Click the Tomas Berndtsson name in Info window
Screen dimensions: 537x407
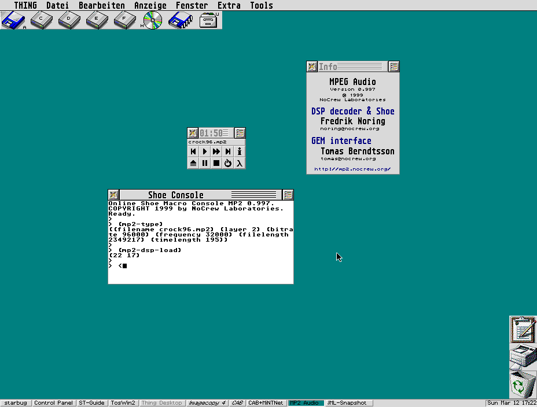click(358, 151)
